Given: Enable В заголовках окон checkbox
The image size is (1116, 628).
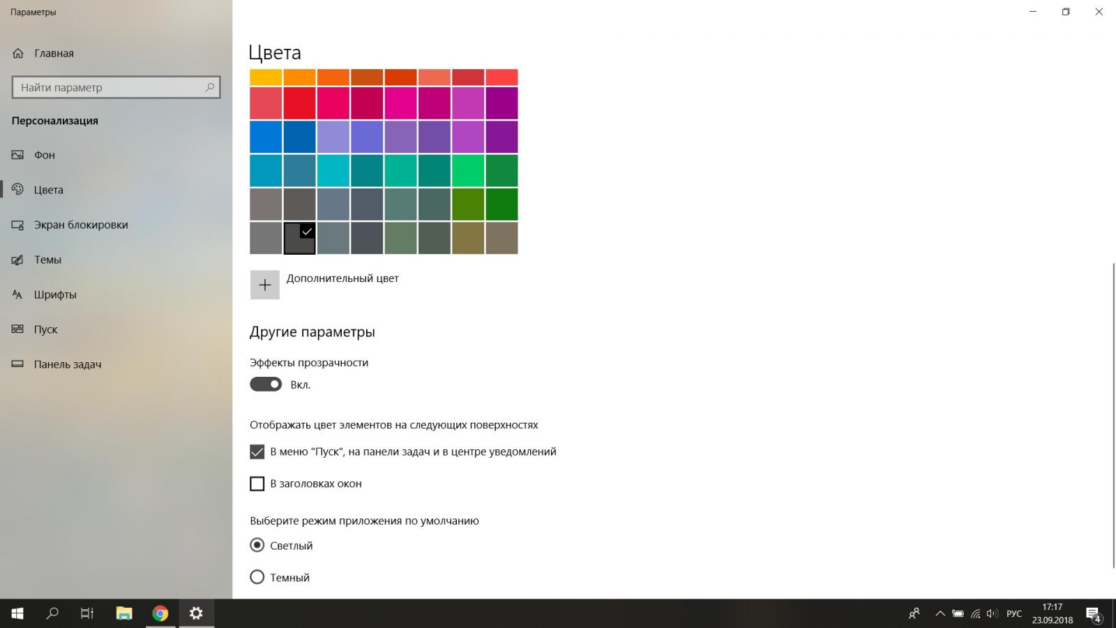Looking at the screenshot, I should [257, 484].
